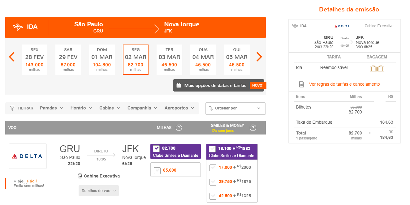Select the TER 03 MAR date tab
This screenshot has width=410, height=205.
click(169, 60)
